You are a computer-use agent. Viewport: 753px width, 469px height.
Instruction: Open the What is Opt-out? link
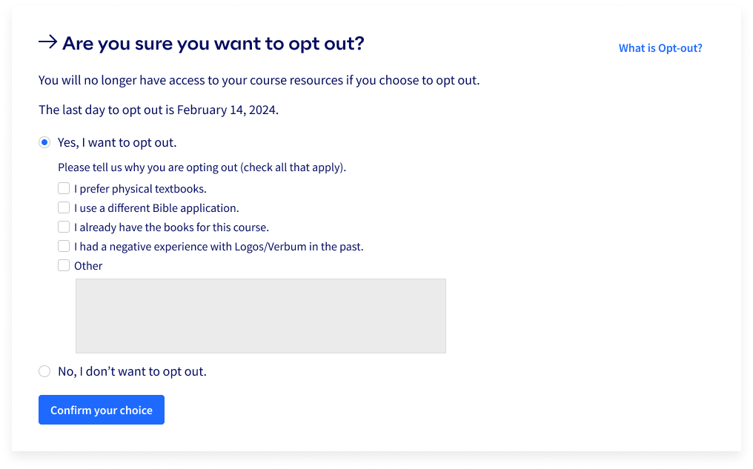[660, 48]
